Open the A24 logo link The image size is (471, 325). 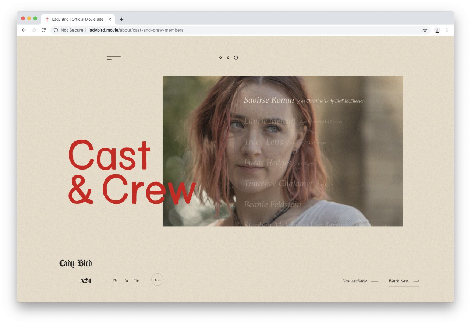tap(86, 280)
